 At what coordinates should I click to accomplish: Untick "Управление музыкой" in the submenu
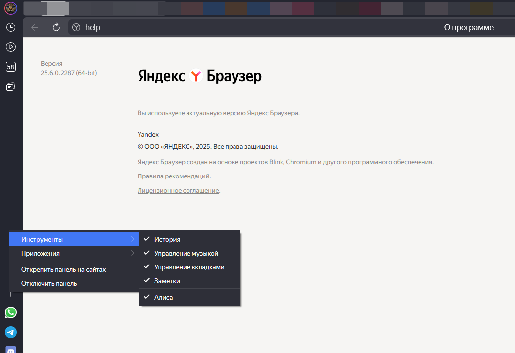(x=189, y=253)
